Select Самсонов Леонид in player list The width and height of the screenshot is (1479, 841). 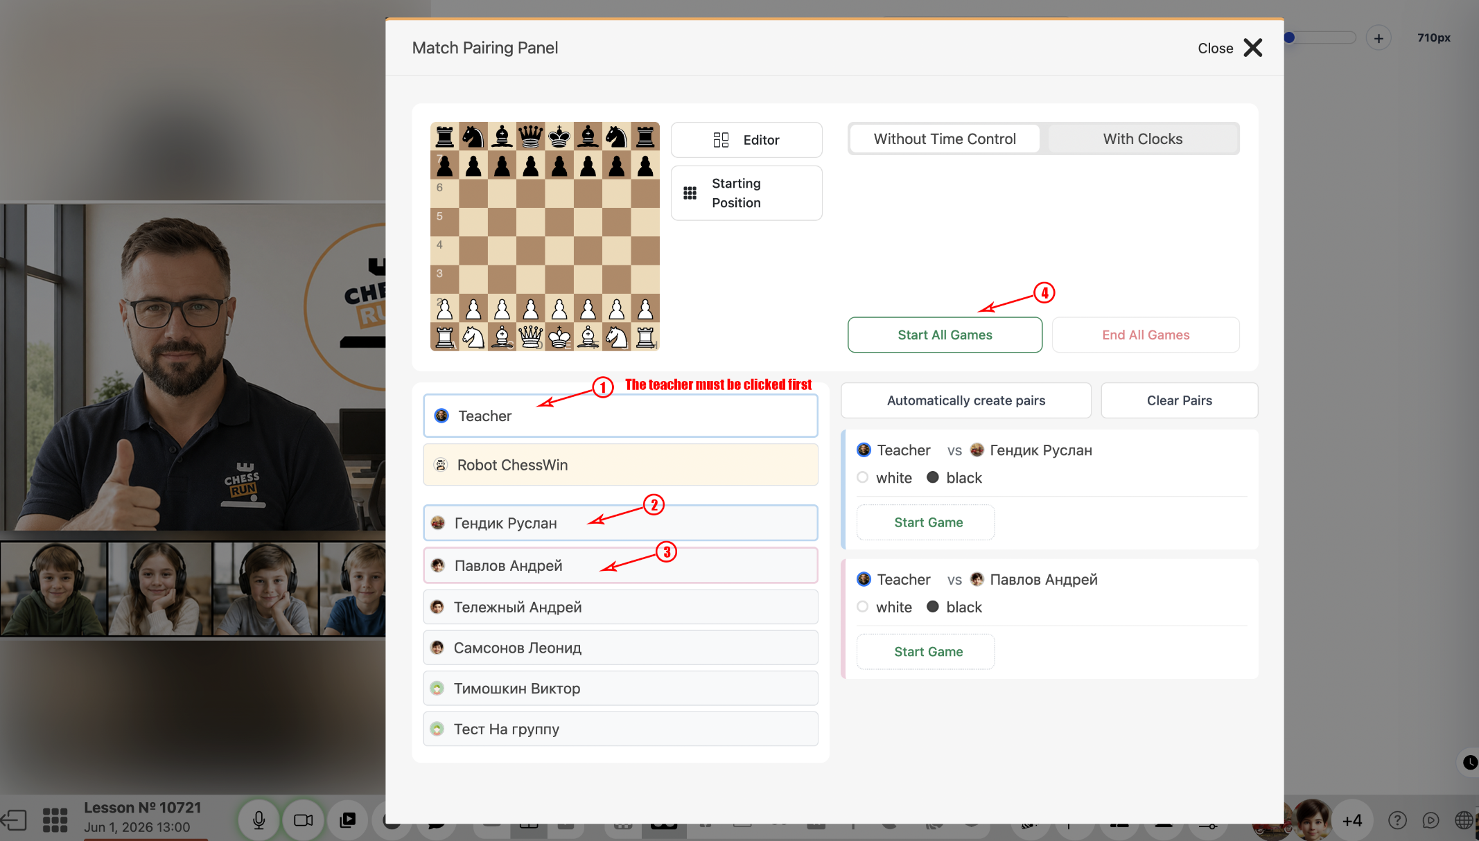[620, 648]
